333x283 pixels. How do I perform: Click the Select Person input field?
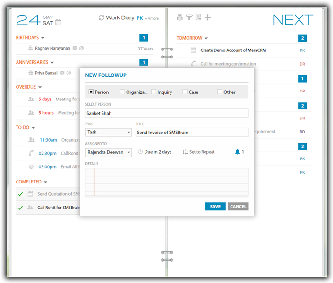167,113
